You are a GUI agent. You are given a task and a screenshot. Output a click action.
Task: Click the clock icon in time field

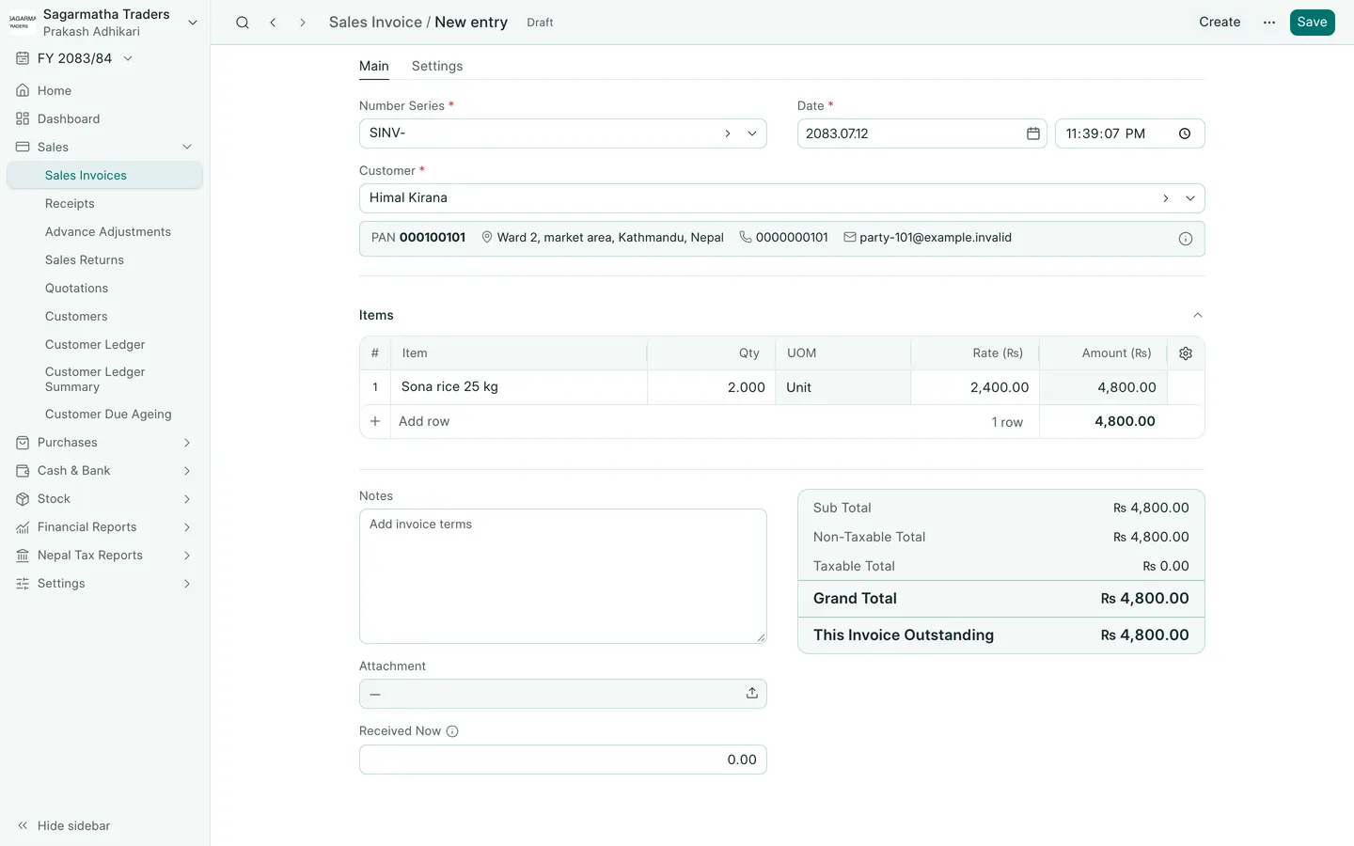pyautogui.click(x=1185, y=133)
